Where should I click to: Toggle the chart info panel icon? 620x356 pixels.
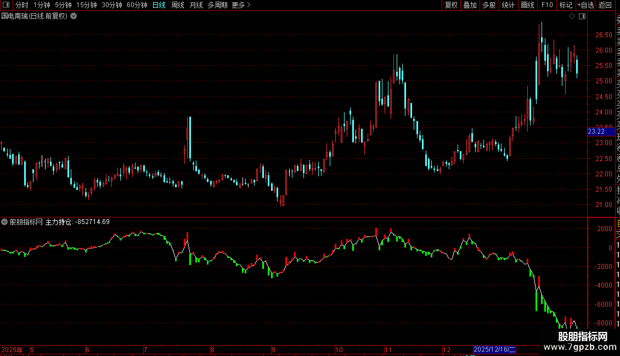pyautogui.click(x=582, y=16)
